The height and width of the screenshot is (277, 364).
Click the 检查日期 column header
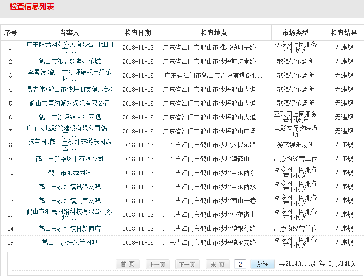click(x=138, y=33)
